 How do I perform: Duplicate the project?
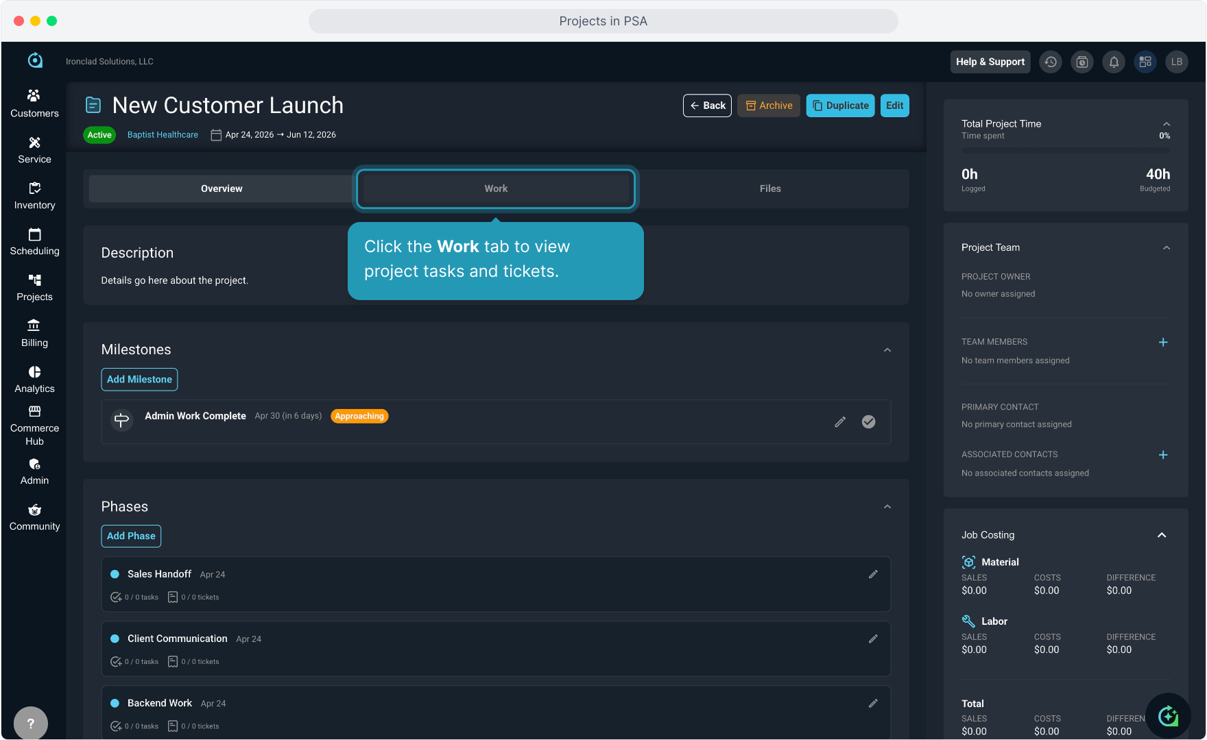[x=840, y=106]
